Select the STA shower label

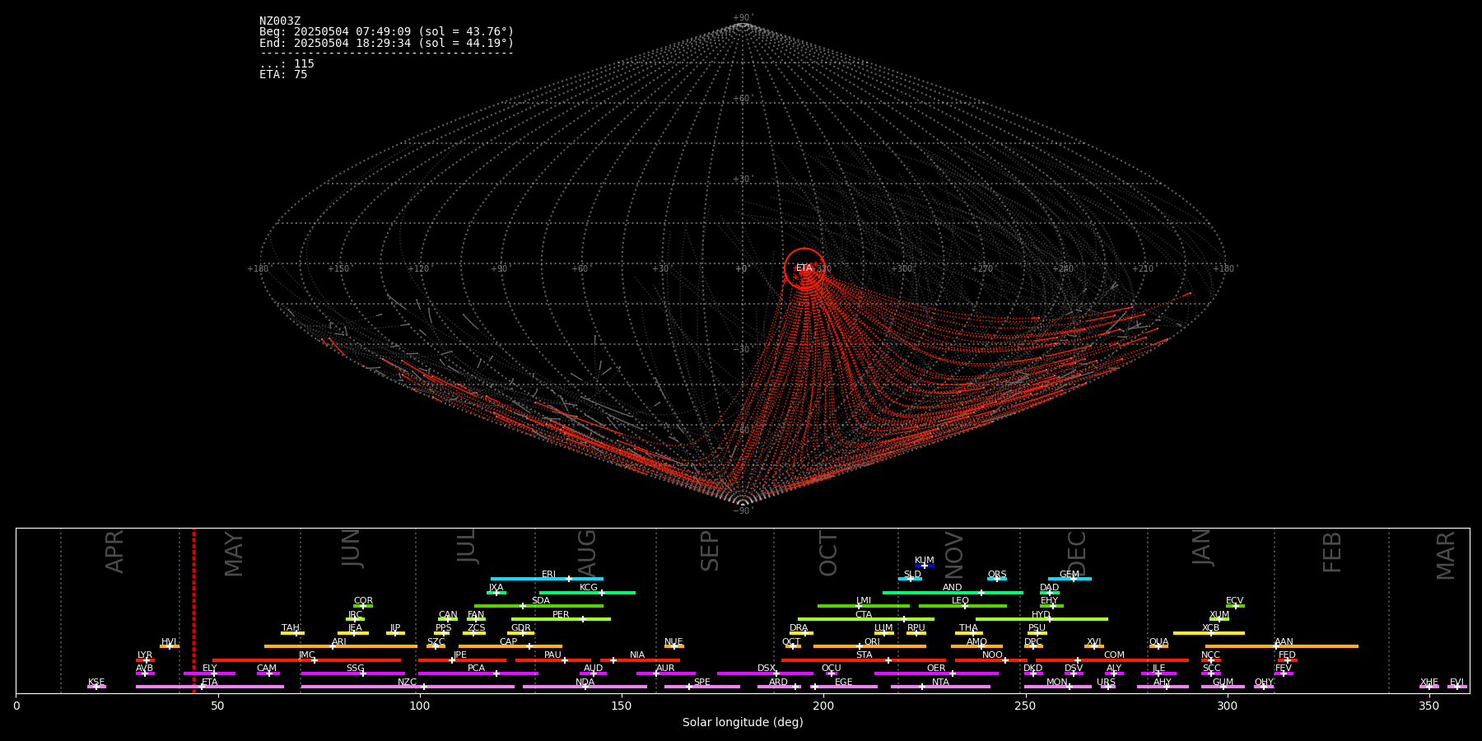coord(864,655)
